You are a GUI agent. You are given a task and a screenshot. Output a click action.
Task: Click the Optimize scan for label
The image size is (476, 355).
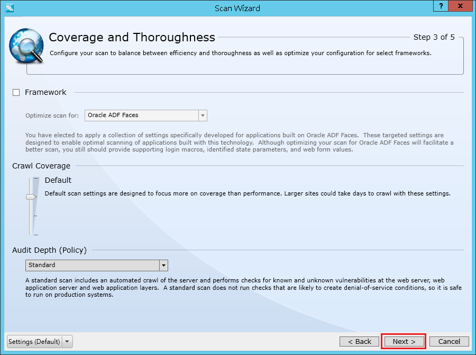point(52,116)
